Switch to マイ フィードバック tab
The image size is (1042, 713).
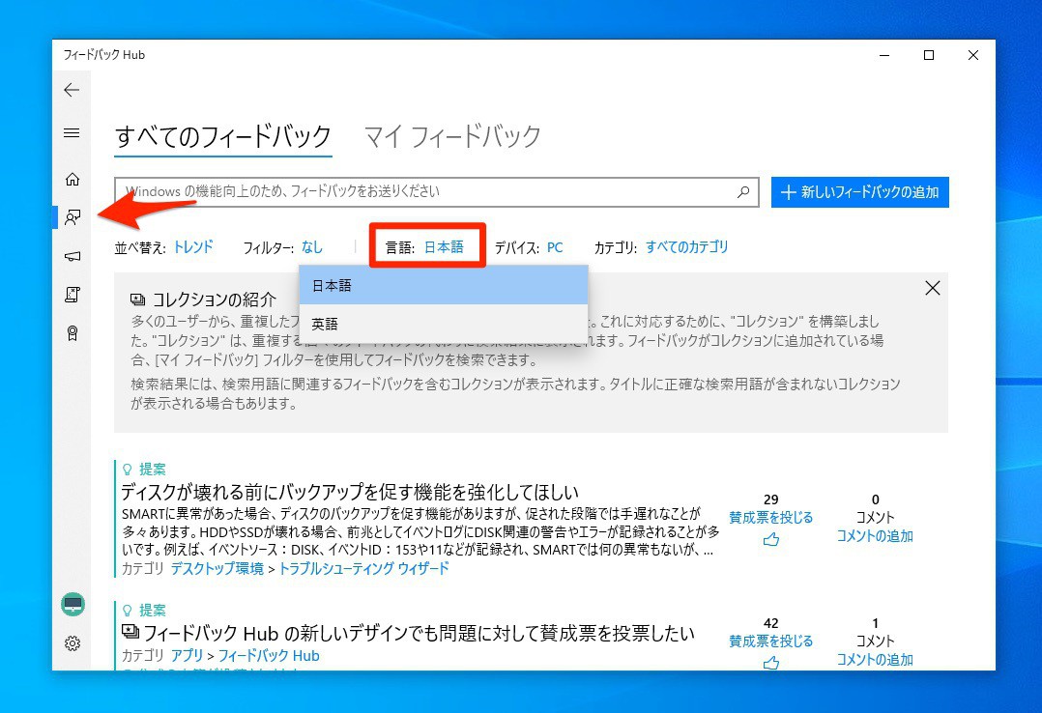452,137
